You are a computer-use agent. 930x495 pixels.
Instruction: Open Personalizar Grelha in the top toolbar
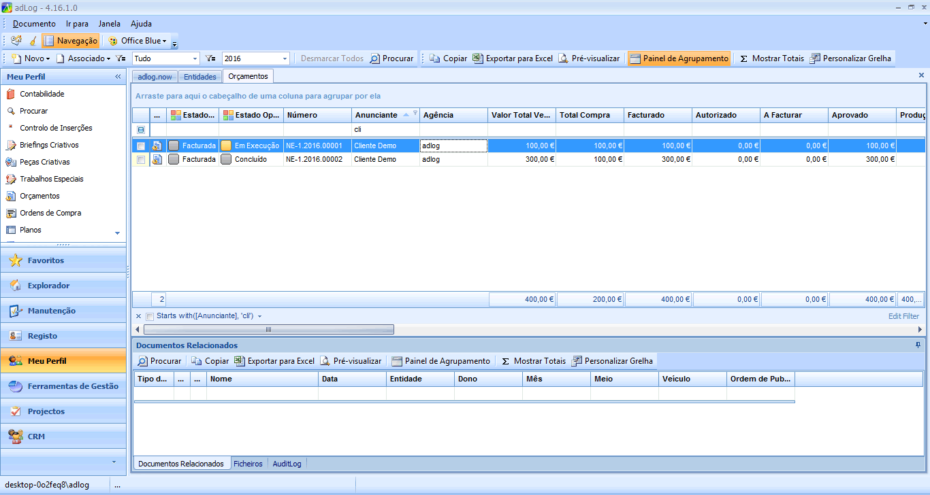(850, 58)
